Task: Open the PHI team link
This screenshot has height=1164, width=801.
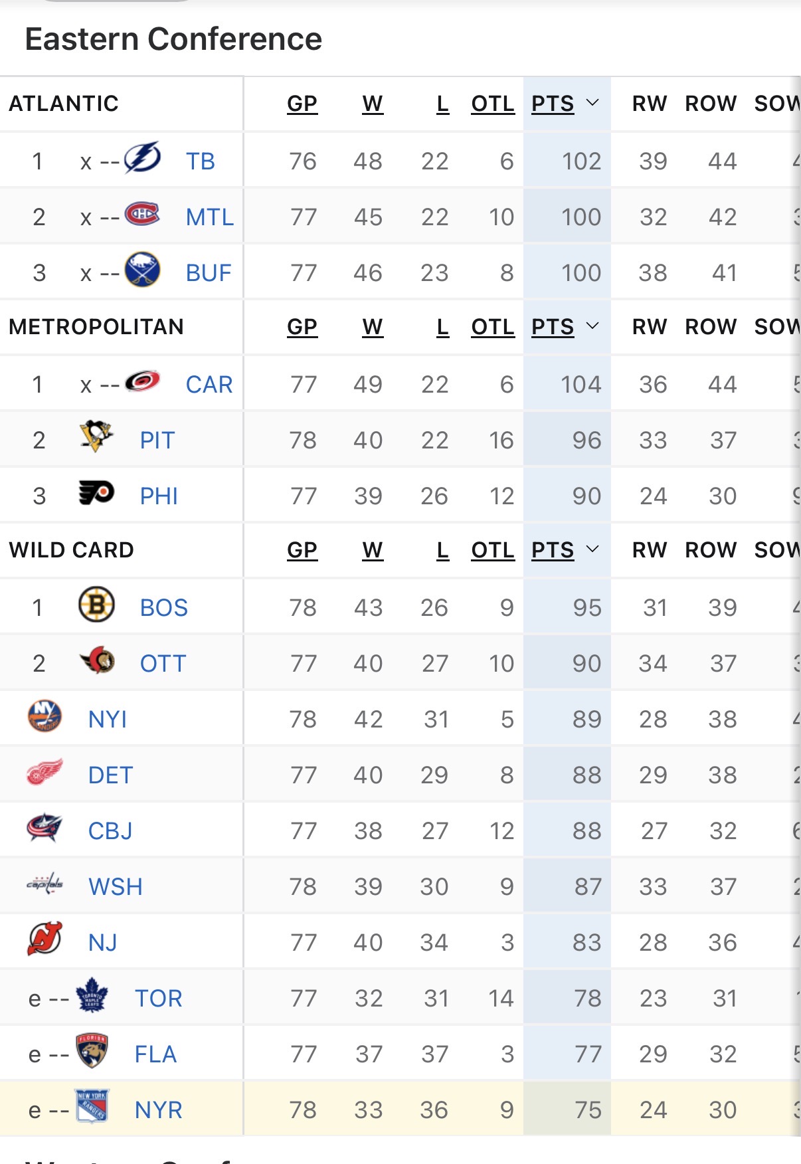Action: (x=159, y=496)
